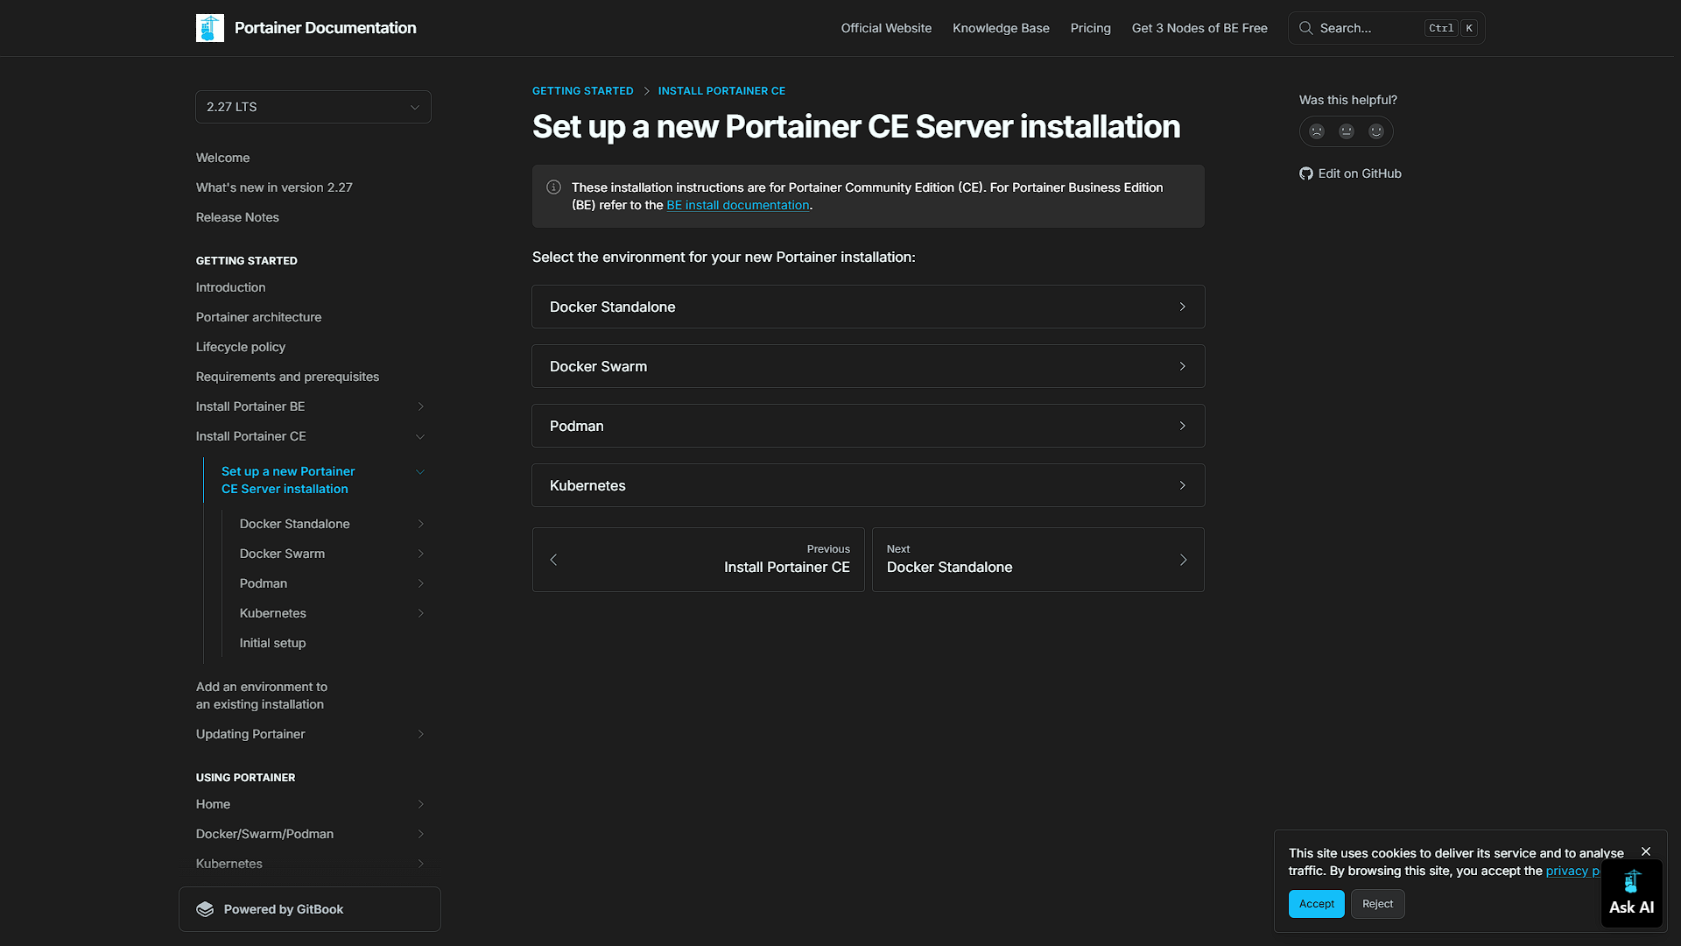The width and height of the screenshot is (1681, 946).
Task: Click GETTING STARTED breadcrumb
Action: 583,91
